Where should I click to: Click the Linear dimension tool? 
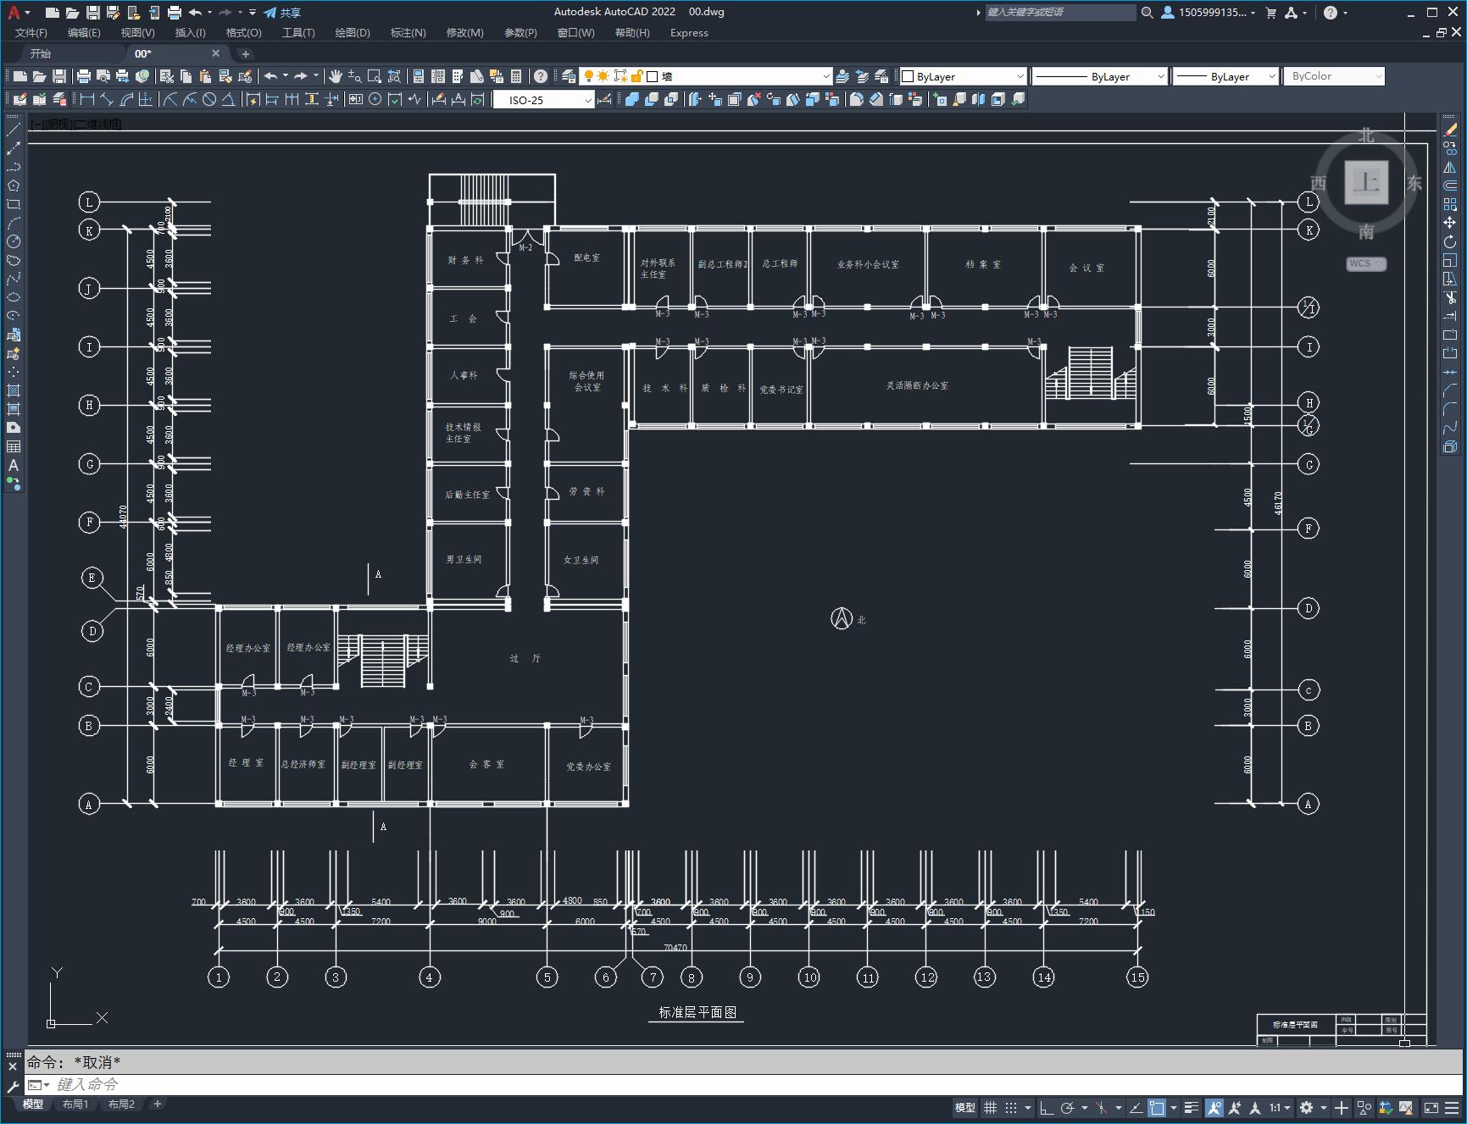86,99
